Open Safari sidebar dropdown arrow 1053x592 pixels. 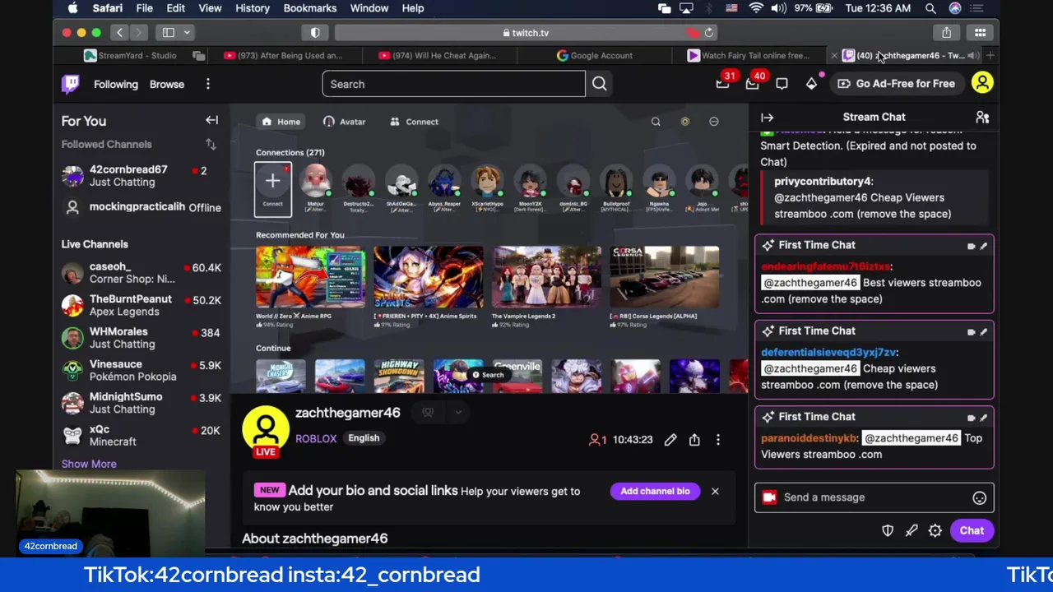[187, 33]
